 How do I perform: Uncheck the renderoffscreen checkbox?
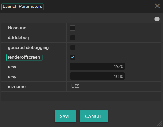tap(73, 57)
